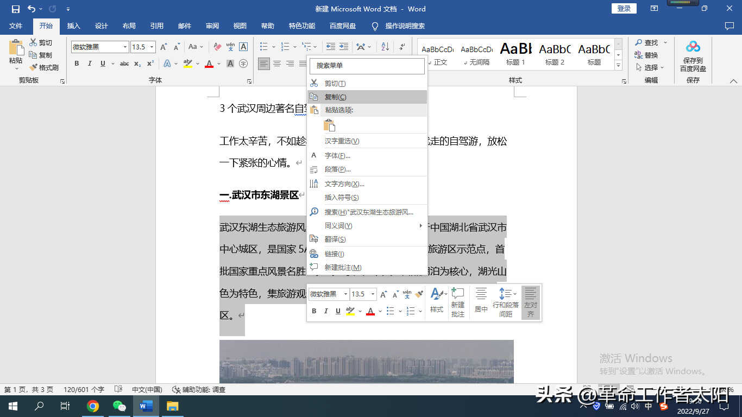The height and width of the screenshot is (417, 742).
Task: Expand the styles gallery More arrow
Action: click(x=618, y=66)
